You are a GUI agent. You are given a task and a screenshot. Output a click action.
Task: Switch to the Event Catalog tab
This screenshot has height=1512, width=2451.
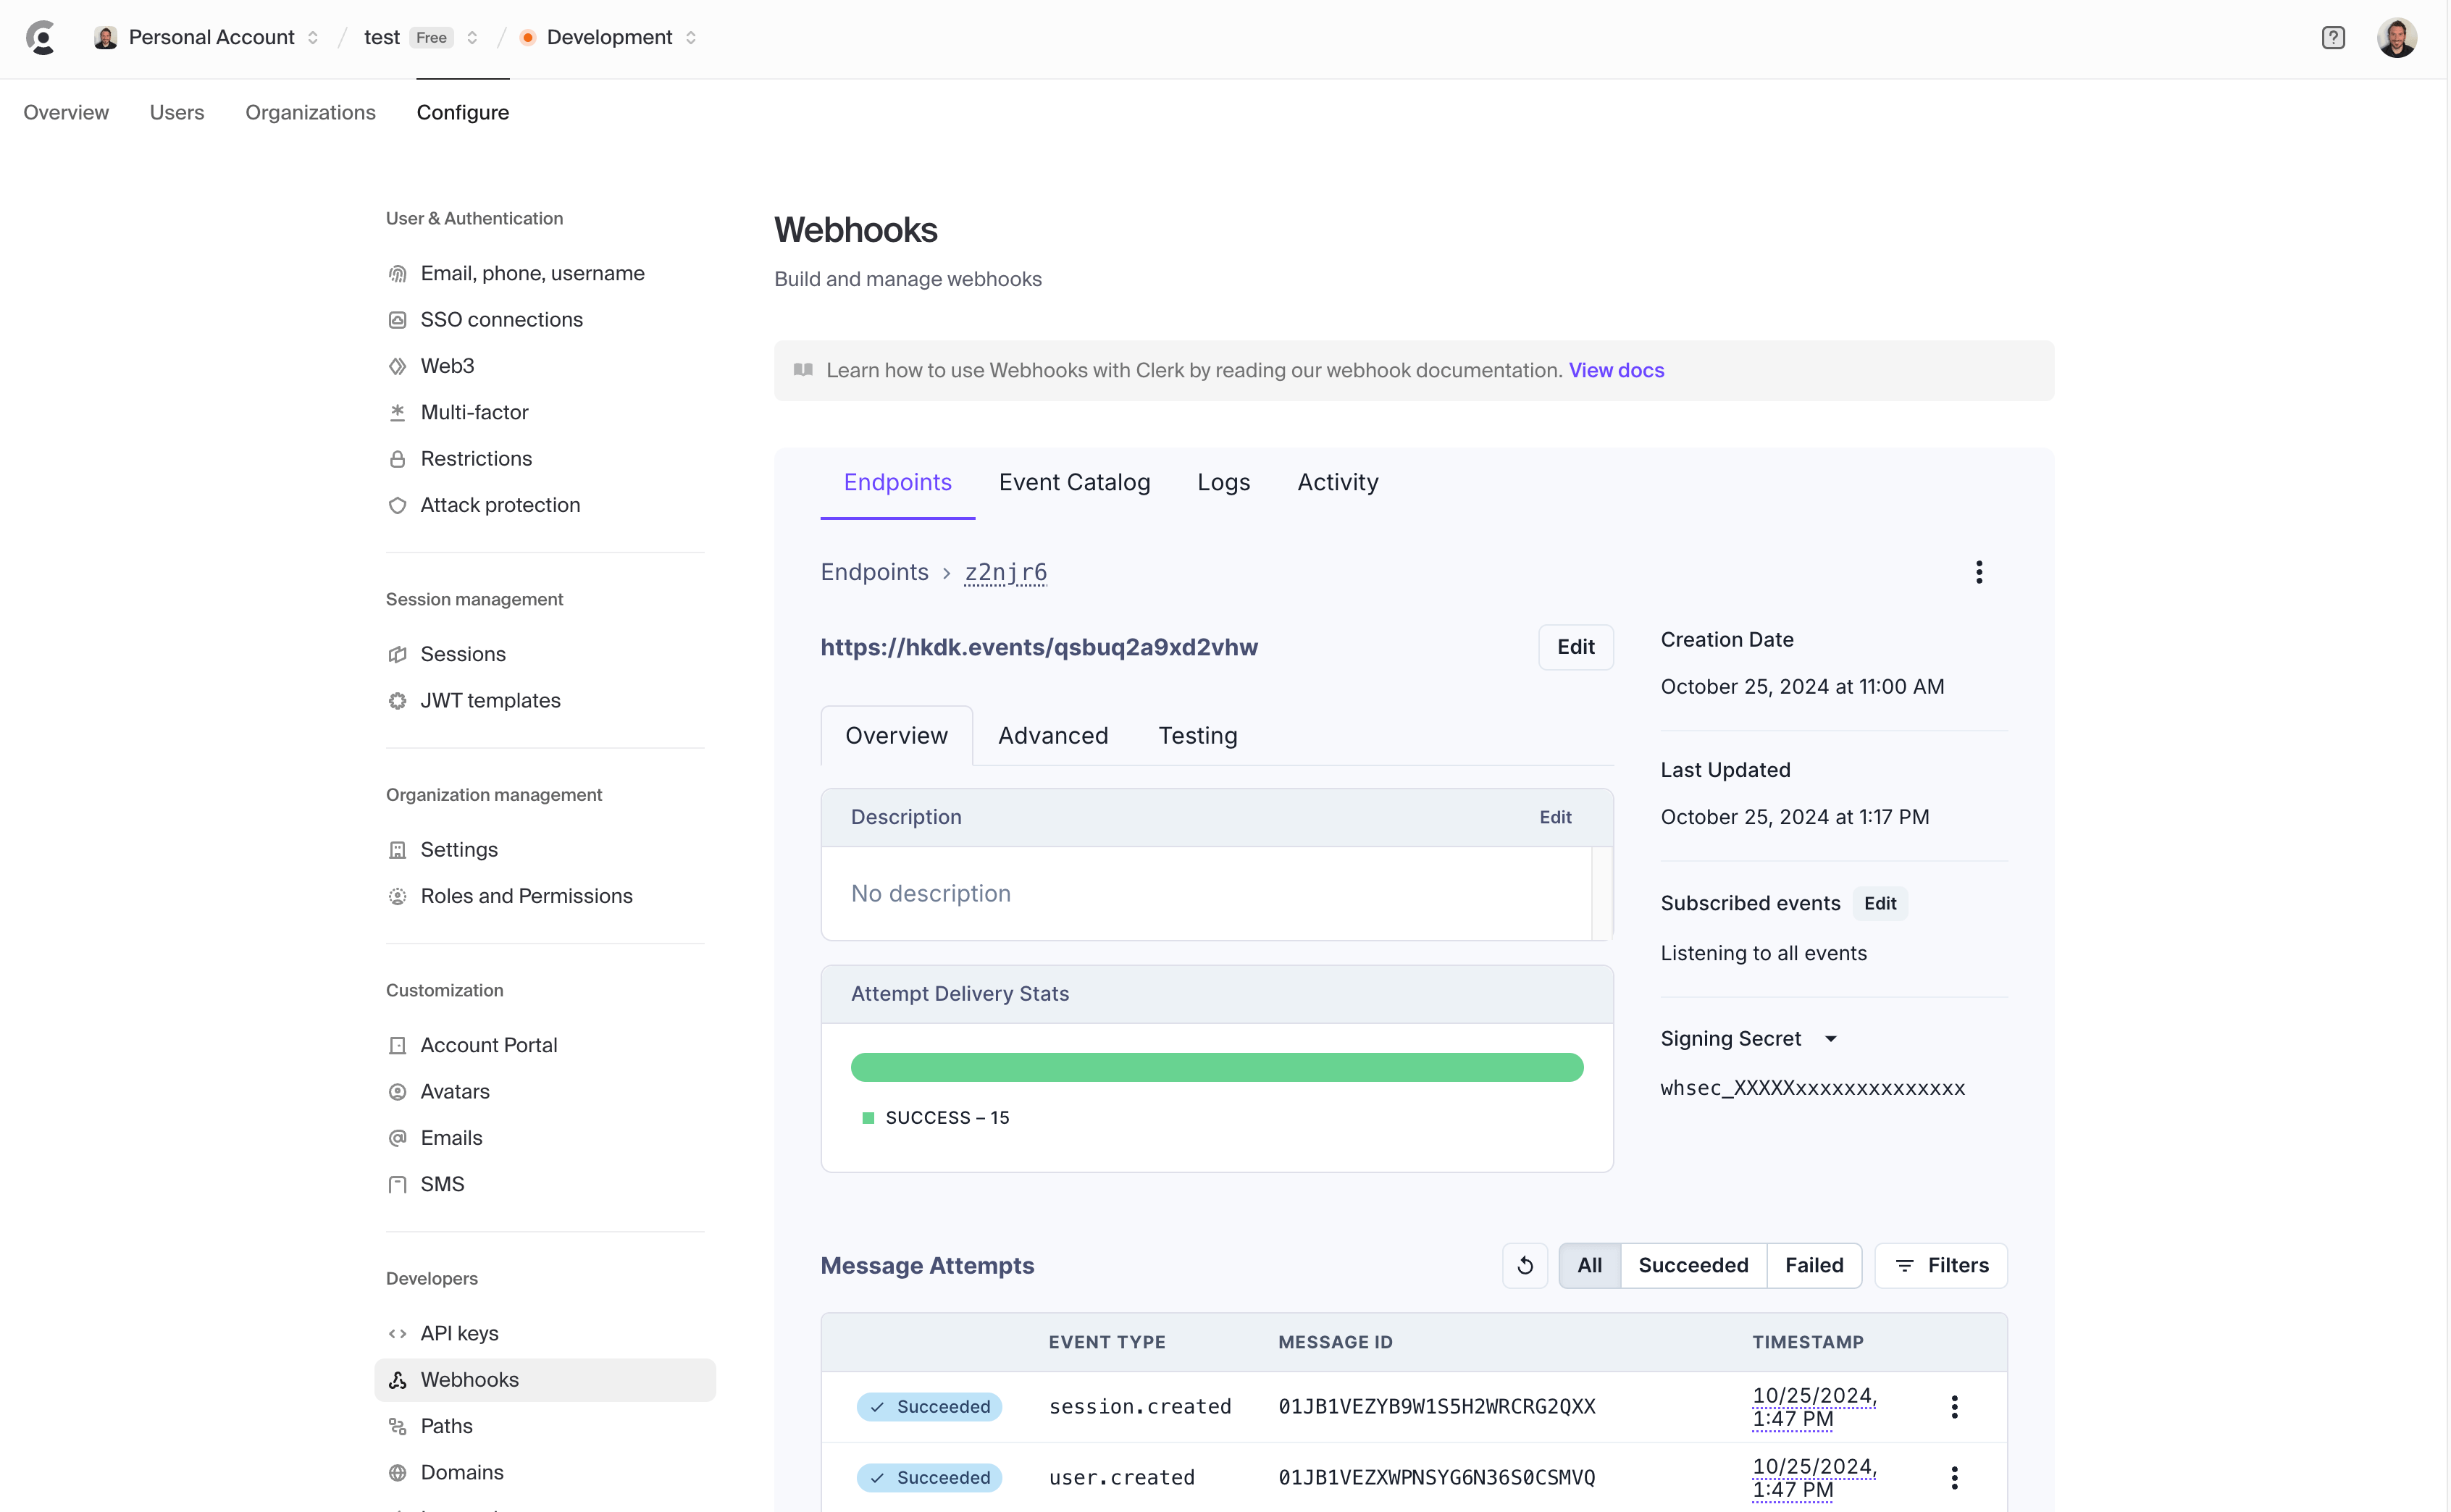(1074, 482)
